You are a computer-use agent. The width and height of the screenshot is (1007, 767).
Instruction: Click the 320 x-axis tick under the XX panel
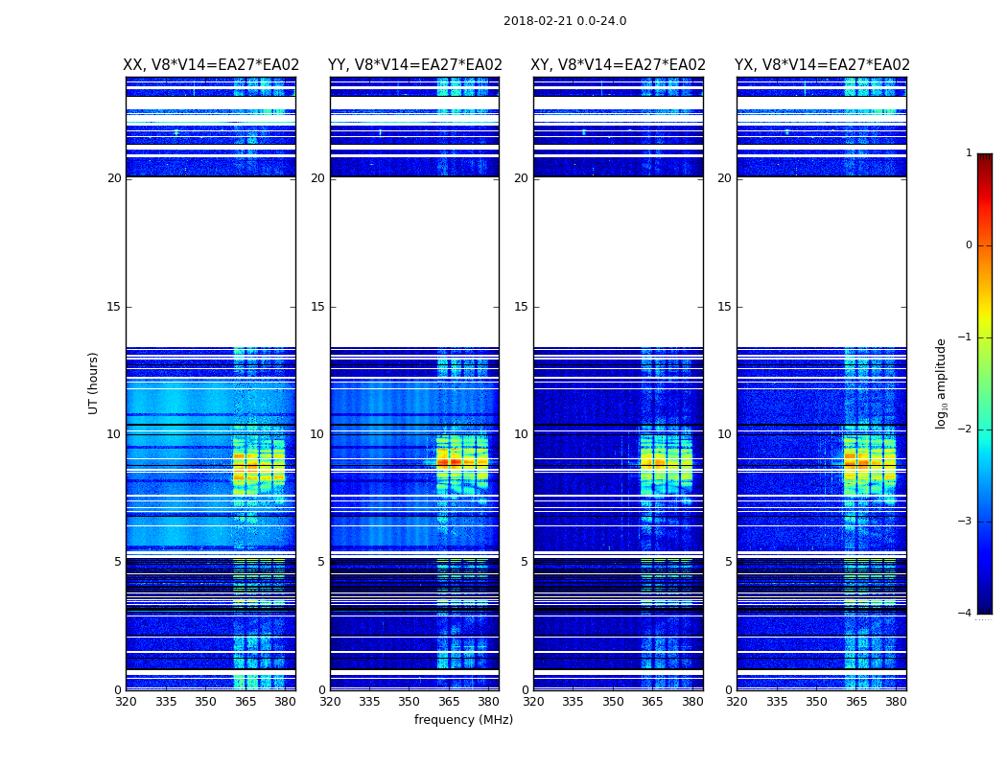tap(126, 701)
